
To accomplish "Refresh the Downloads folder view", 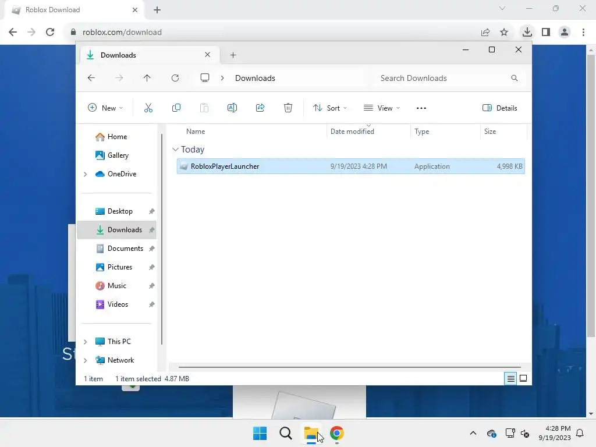I will click(x=175, y=78).
